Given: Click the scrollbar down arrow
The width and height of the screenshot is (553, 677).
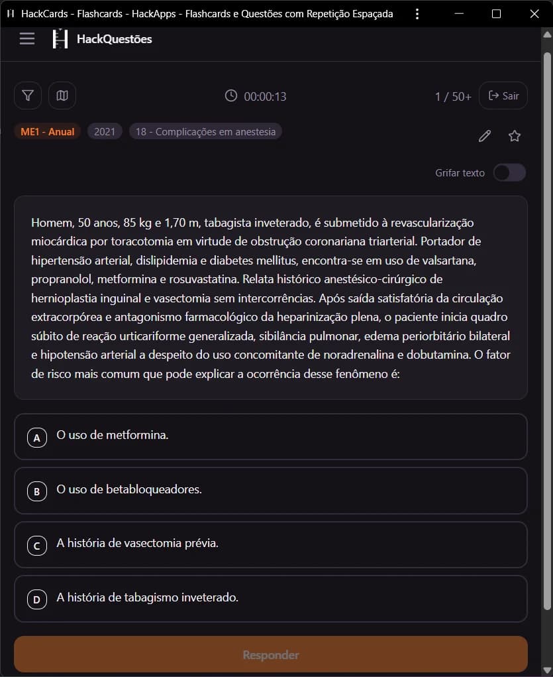Looking at the screenshot, I should pos(548,670).
